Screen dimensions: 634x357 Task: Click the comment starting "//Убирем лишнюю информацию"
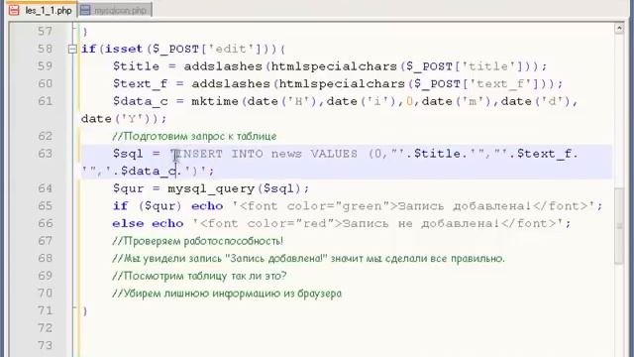click(x=227, y=294)
